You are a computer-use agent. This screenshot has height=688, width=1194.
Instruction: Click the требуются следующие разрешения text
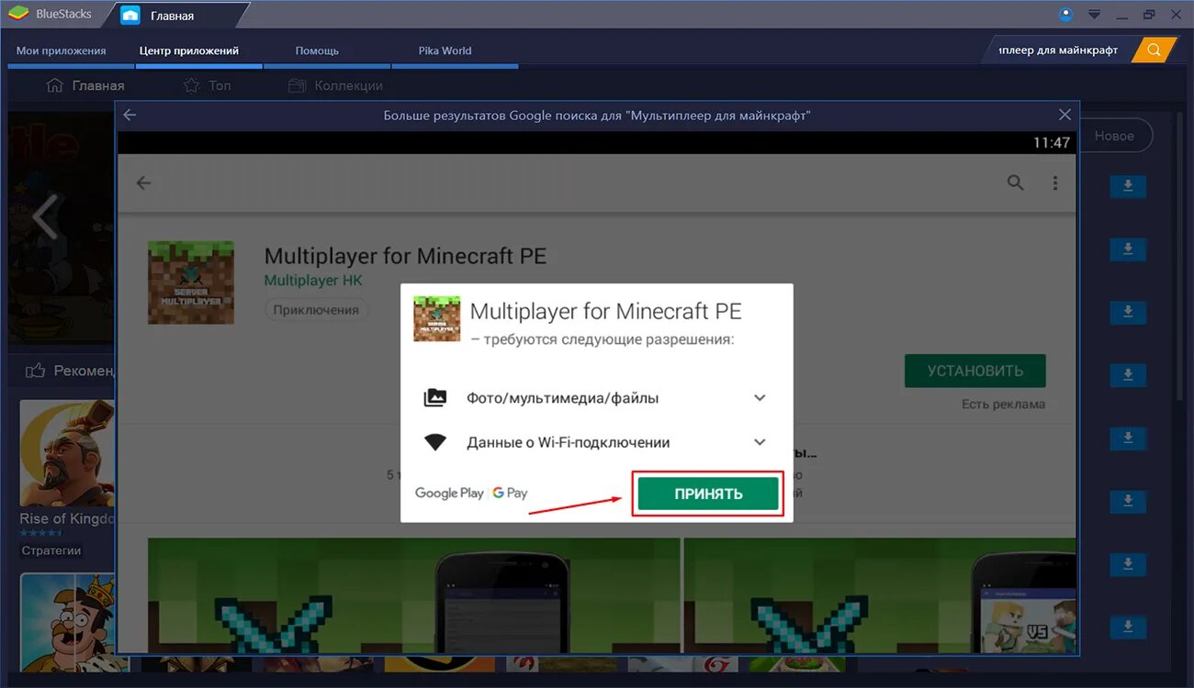pyautogui.click(x=603, y=339)
